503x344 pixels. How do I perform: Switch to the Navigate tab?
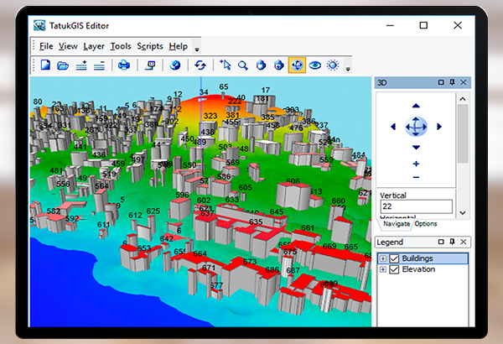coord(397,224)
